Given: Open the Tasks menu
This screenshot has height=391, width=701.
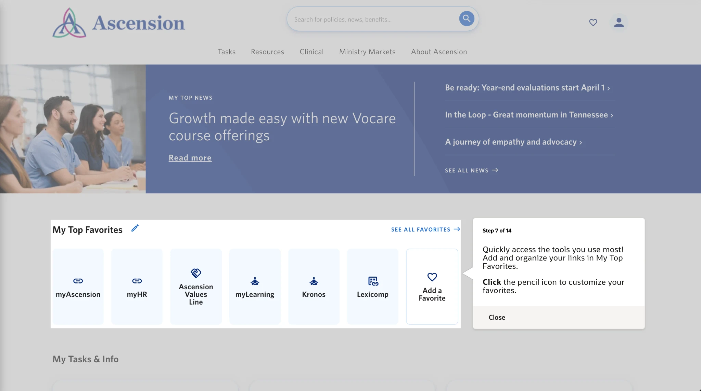Looking at the screenshot, I should 227,52.
